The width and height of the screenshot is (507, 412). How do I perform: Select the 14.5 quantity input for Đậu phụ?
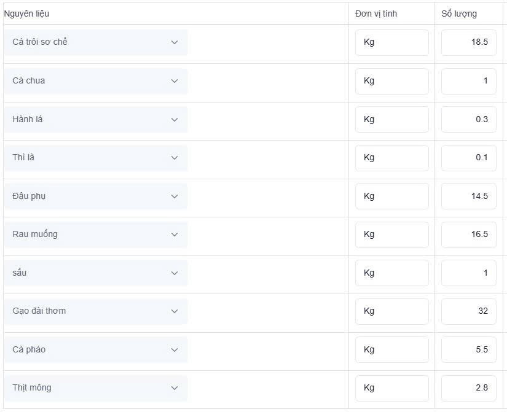pos(468,196)
